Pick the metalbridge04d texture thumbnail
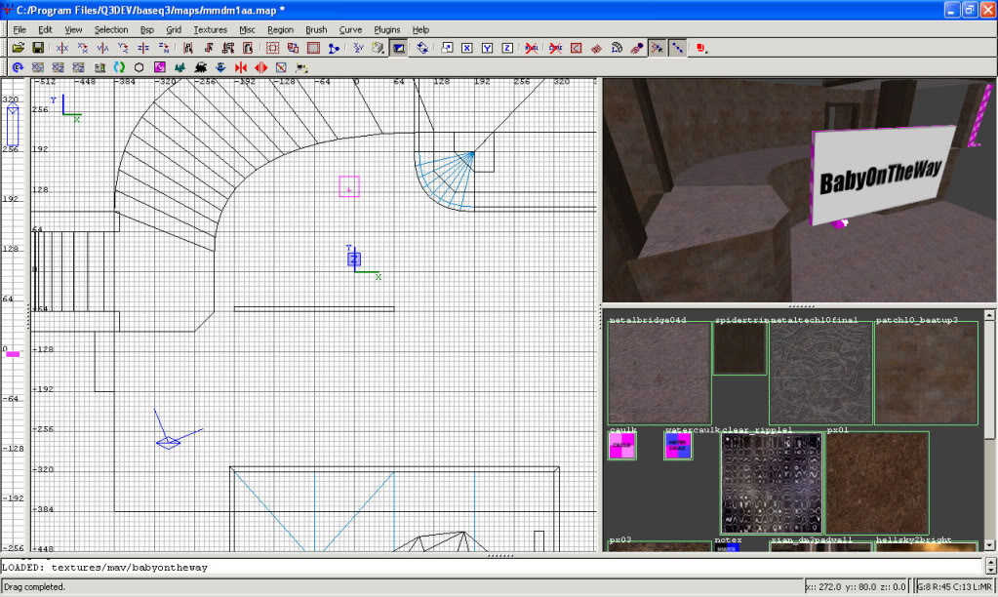The height and width of the screenshot is (597, 998). click(x=659, y=374)
